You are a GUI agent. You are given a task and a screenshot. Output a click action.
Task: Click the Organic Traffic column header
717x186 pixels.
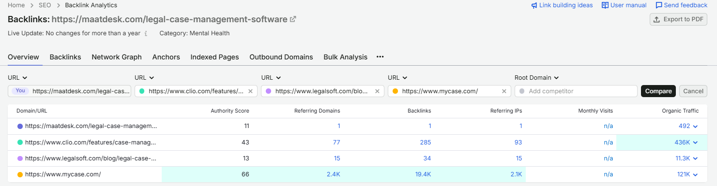tap(680, 111)
